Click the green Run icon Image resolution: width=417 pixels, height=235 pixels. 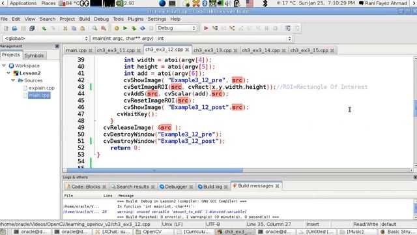(x=125, y=28)
